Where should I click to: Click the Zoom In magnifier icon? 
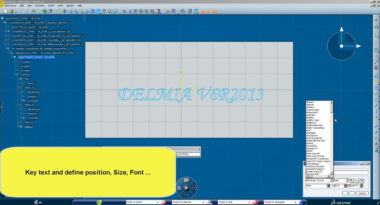pyautogui.click(x=76, y=11)
